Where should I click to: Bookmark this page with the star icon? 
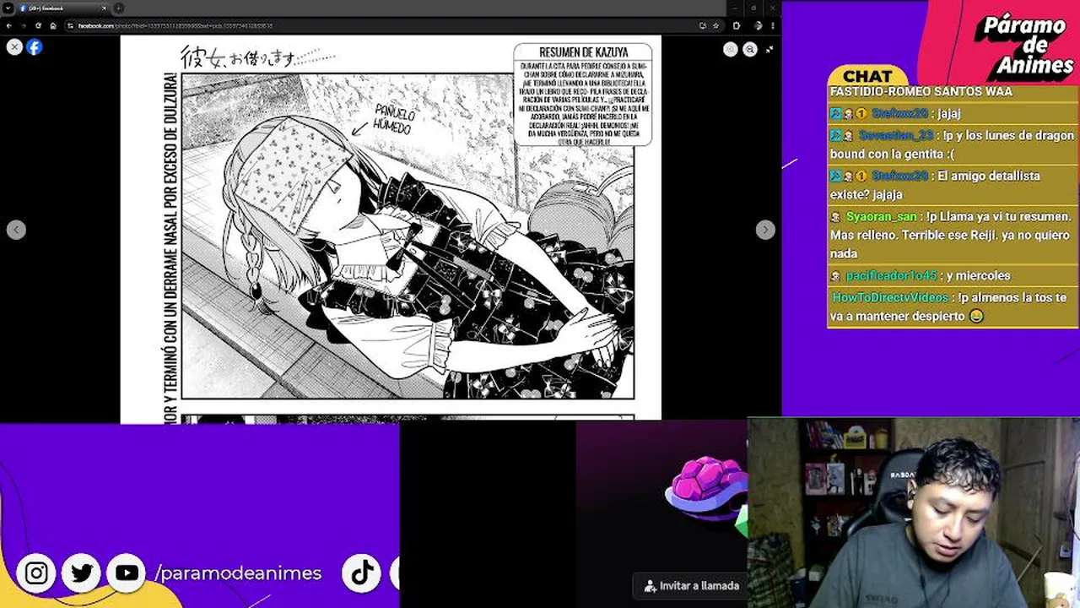pos(715,26)
